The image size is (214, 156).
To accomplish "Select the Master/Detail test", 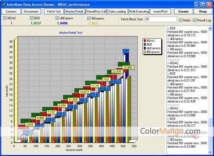I will point(74,11).
